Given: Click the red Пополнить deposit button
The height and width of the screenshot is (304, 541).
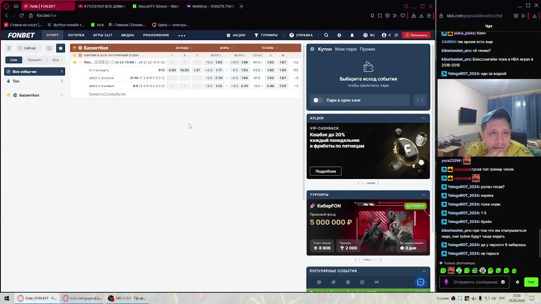Looking at the screenshot, I should coord(416,35).
